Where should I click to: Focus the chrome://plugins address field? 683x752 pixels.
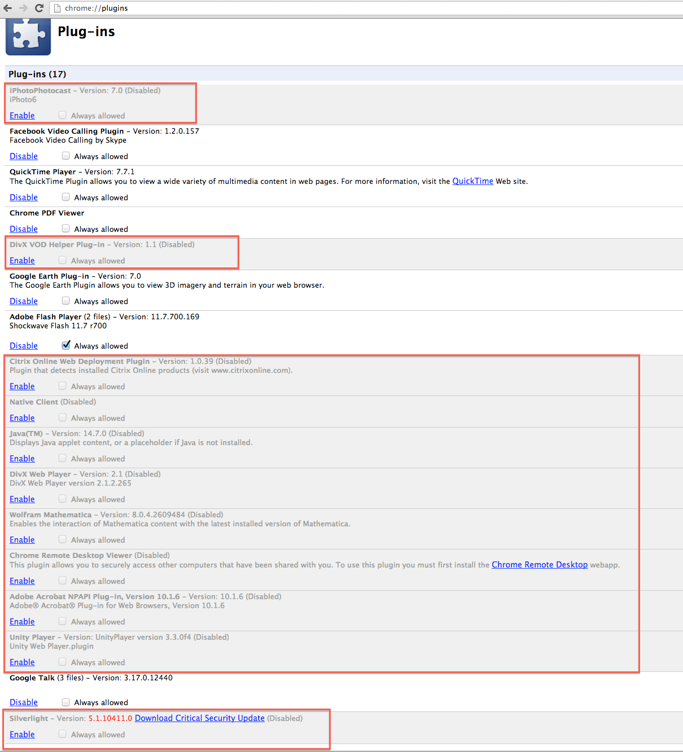point(367,8)
